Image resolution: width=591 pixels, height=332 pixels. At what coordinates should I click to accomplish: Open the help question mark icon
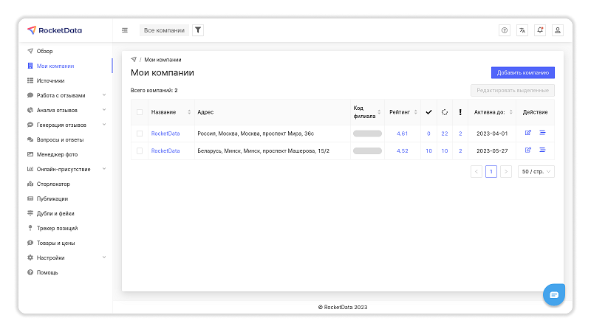(x=505, y=30)
